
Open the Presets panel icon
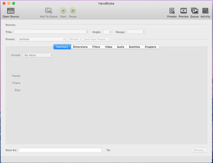point(172,11)
